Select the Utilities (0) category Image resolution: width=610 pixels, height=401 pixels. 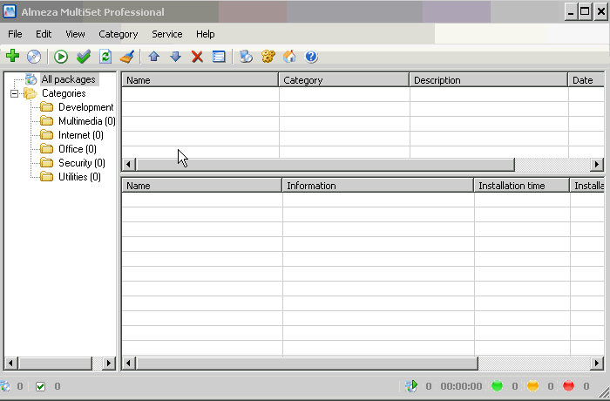79,177
